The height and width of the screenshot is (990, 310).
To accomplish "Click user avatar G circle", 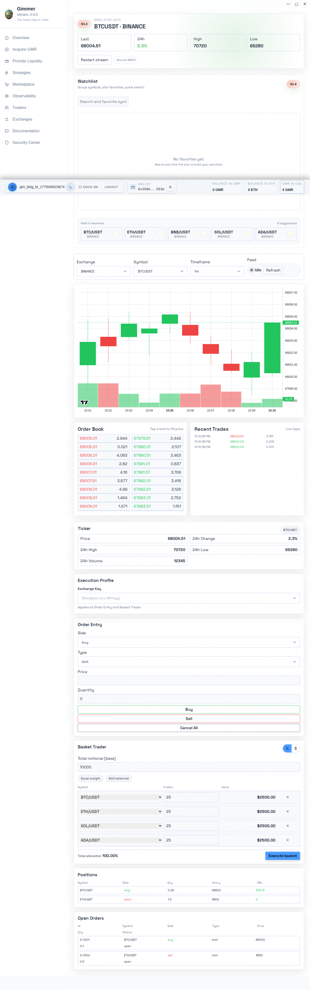I will 12,187.
